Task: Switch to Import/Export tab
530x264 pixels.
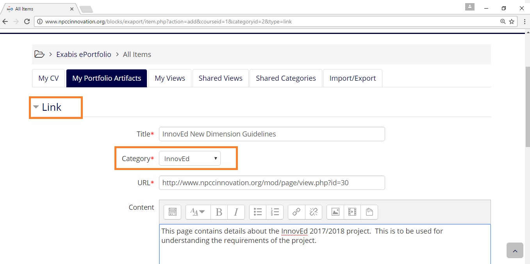Action: [x=353, y=78]
